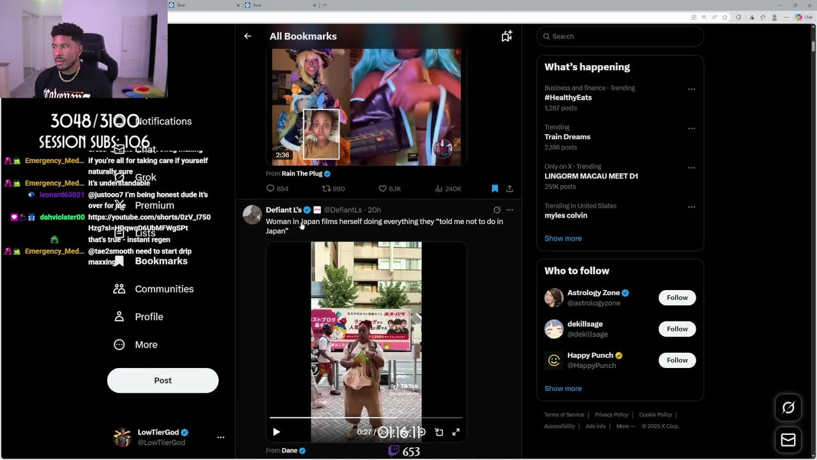The width and height of the screenshot is (817, 460).
Task: Open more options for #HealthyEats trend
Action: coord(691,89)
